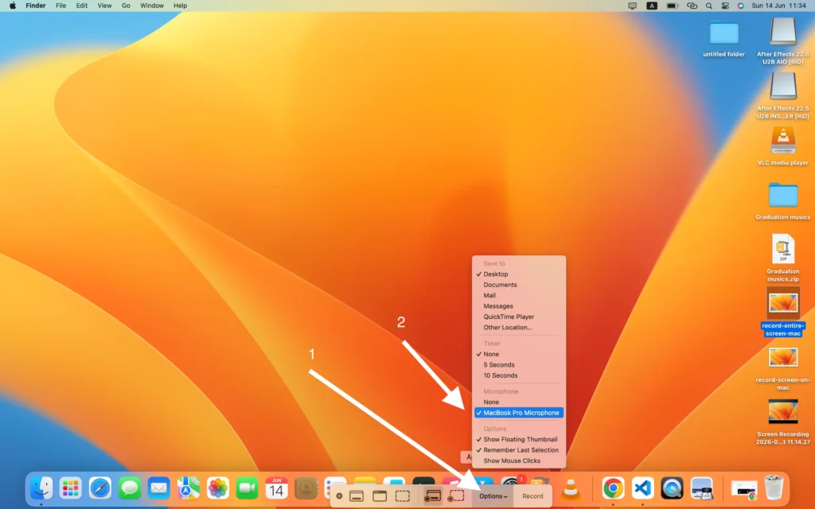815x509 pixels.
Task: Select Capture Selected Window icon
Action: (x=380, y=496)
